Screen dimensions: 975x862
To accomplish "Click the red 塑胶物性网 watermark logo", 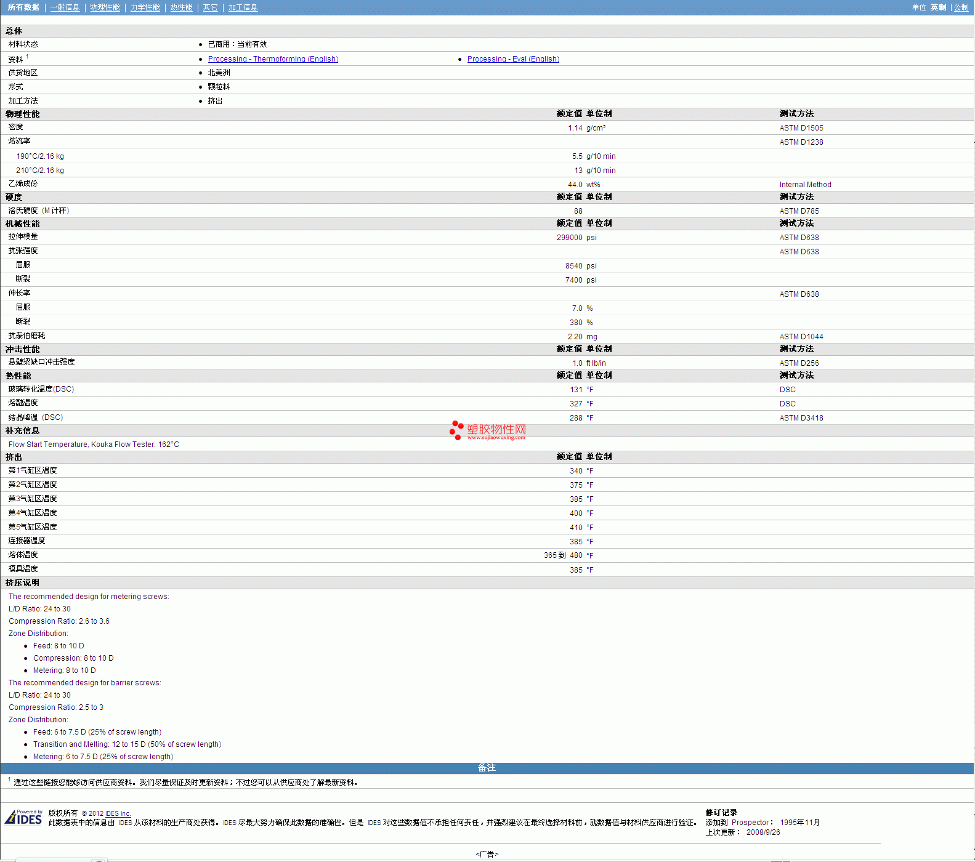I will pos(488,430).
